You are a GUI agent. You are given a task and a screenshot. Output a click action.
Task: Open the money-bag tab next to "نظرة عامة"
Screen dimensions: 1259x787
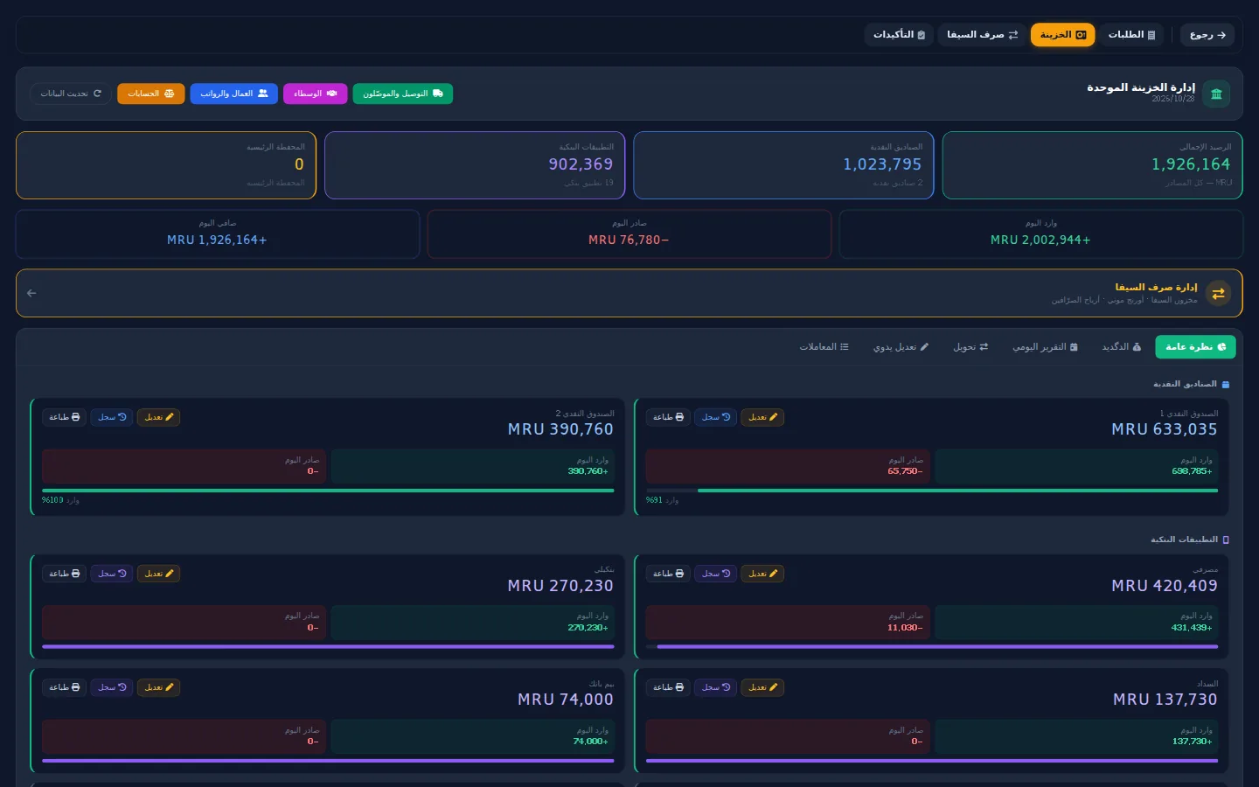click(x=1121, y=347)
